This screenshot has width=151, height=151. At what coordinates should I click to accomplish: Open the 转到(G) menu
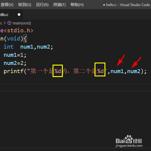click(x=24, y=5)
